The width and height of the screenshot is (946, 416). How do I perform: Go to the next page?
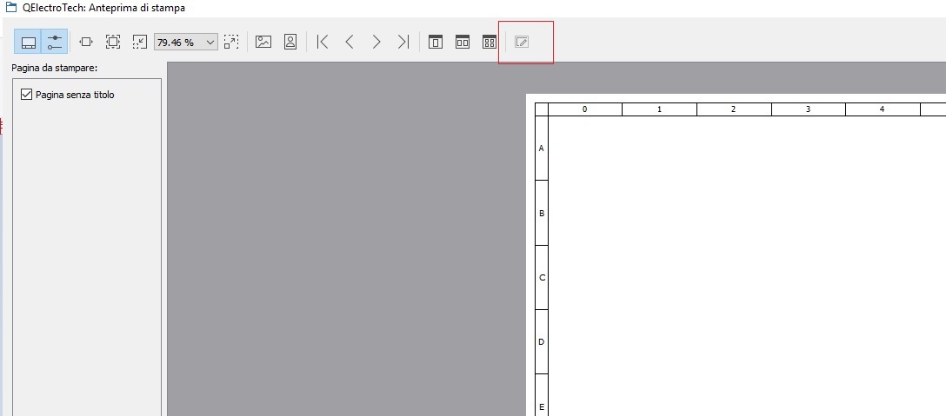(376, 42)
